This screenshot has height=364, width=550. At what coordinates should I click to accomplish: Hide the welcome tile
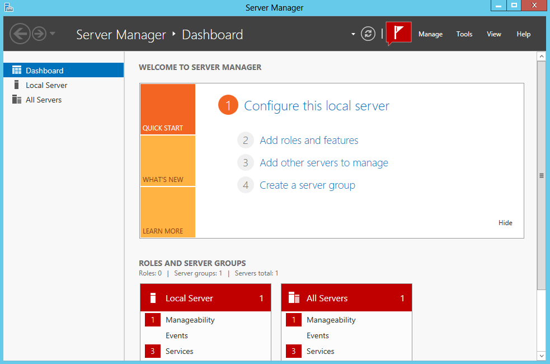(505, 222)
